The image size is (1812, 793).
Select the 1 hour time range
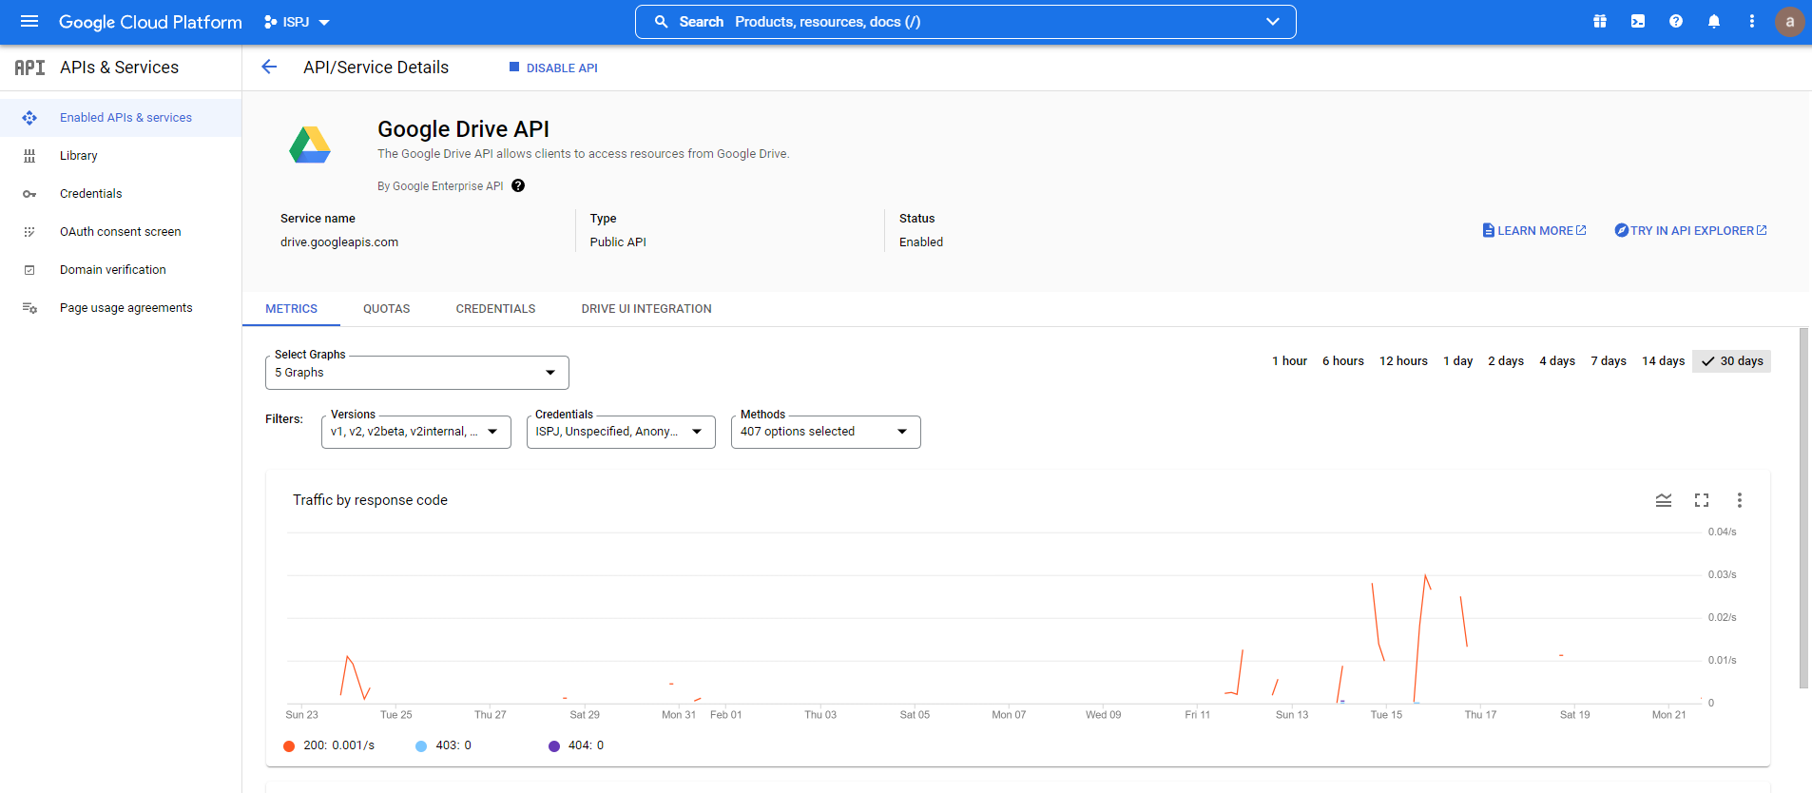(x=1289, y=361)
